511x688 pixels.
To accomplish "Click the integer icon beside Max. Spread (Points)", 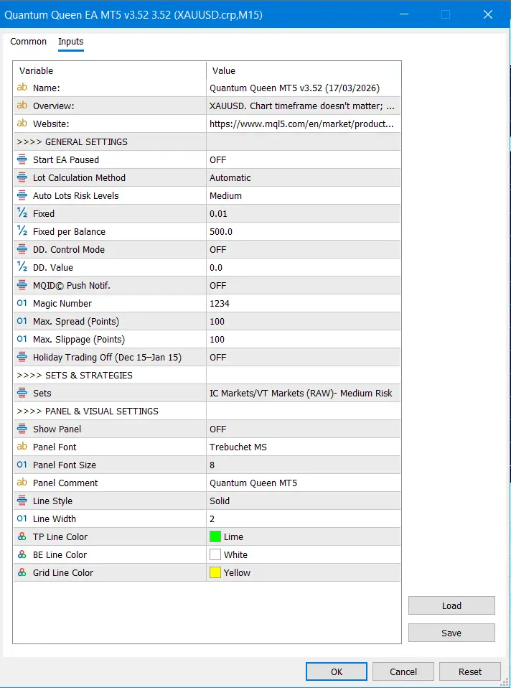I will click(22, 321).
